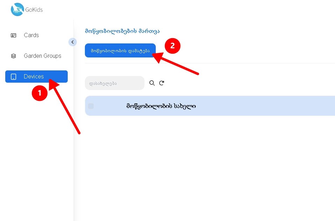Click the red circle numbered 1
The width and height of the screenshot is (335, 221).
point(40,93)
